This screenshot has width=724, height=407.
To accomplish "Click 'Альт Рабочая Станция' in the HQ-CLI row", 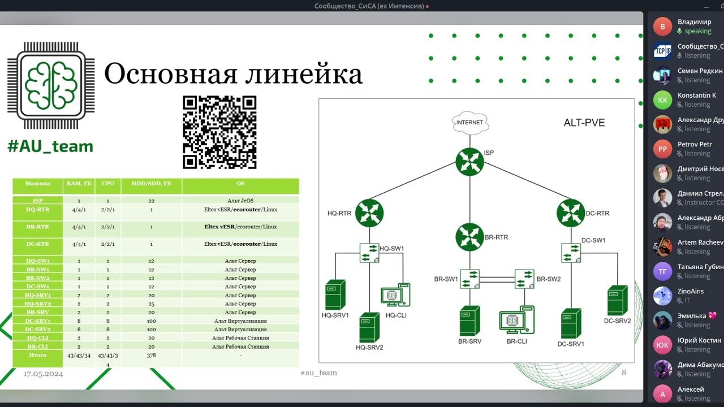I will [x=240, y=338].
